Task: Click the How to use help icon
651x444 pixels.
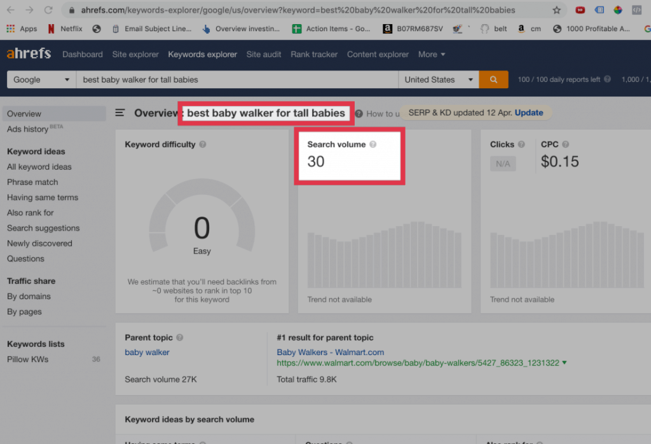Action: pyautogui.click(x=359, y=114)
